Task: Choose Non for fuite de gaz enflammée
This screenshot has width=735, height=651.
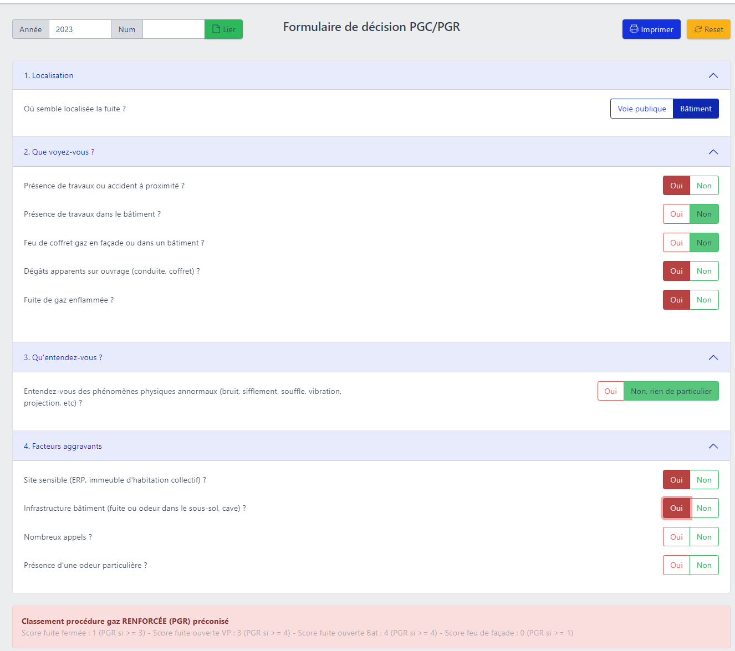Action: pyautogui.click(x=704, y=300)
